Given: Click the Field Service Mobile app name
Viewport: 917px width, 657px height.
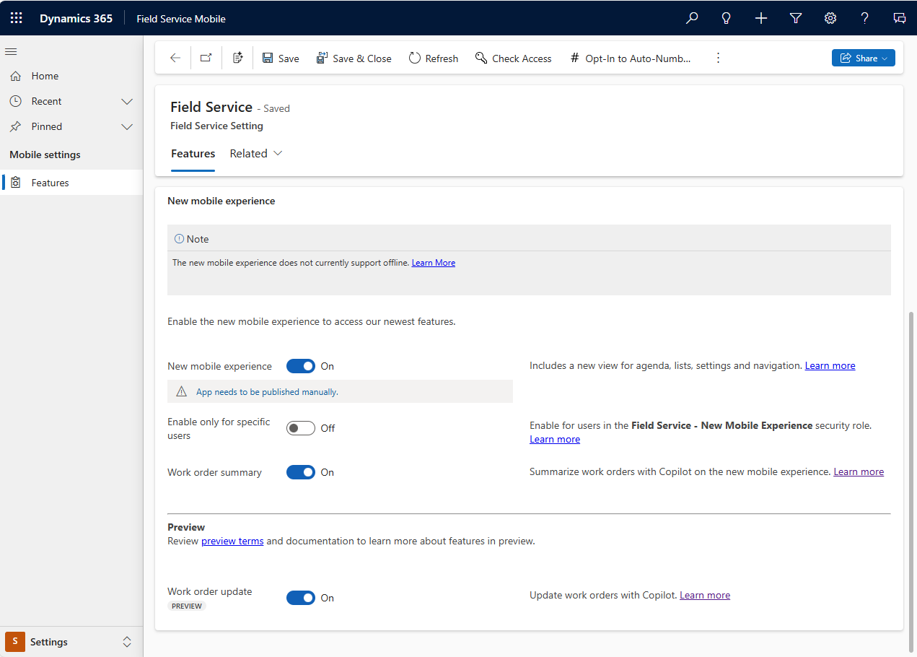Looking at the screenshot, I should click(x=181, y=19).
